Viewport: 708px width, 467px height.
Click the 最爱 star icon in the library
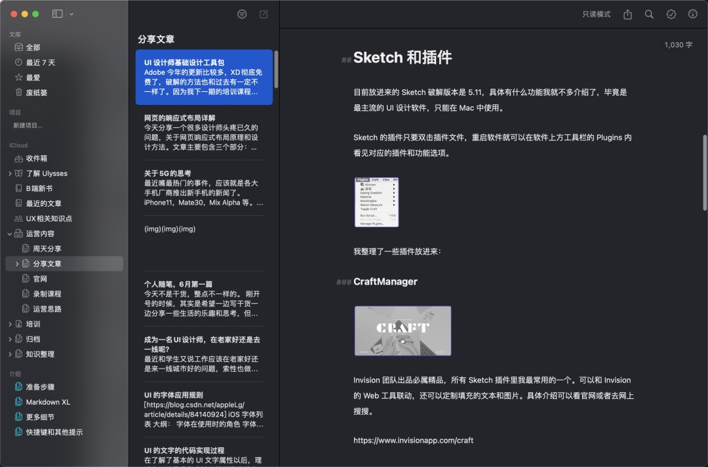coord(18,77)
